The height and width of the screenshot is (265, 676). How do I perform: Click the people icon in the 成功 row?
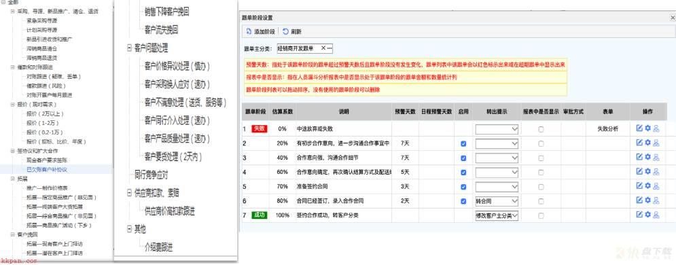coord(656,215)
